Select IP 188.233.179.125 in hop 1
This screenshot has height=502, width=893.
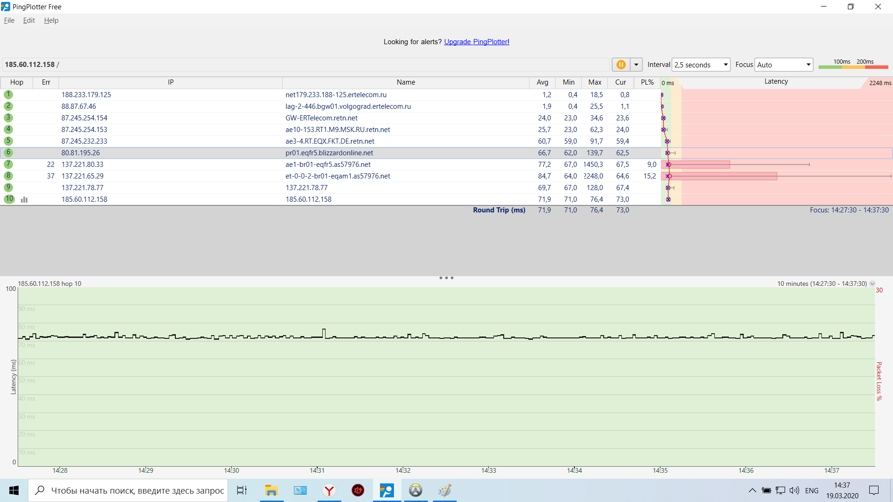click(x=86, y=95)
